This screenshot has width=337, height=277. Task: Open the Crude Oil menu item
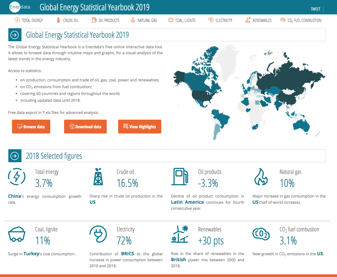pos(68,20)
